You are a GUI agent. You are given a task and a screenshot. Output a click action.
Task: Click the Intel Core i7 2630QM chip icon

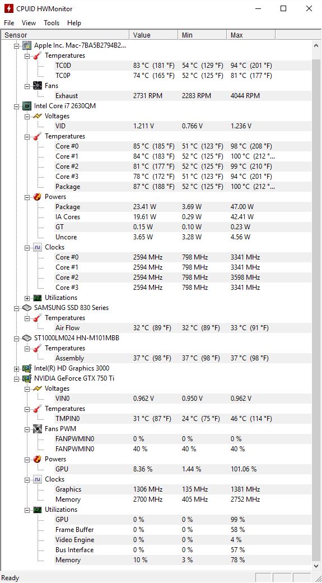[x=26, y=106]
